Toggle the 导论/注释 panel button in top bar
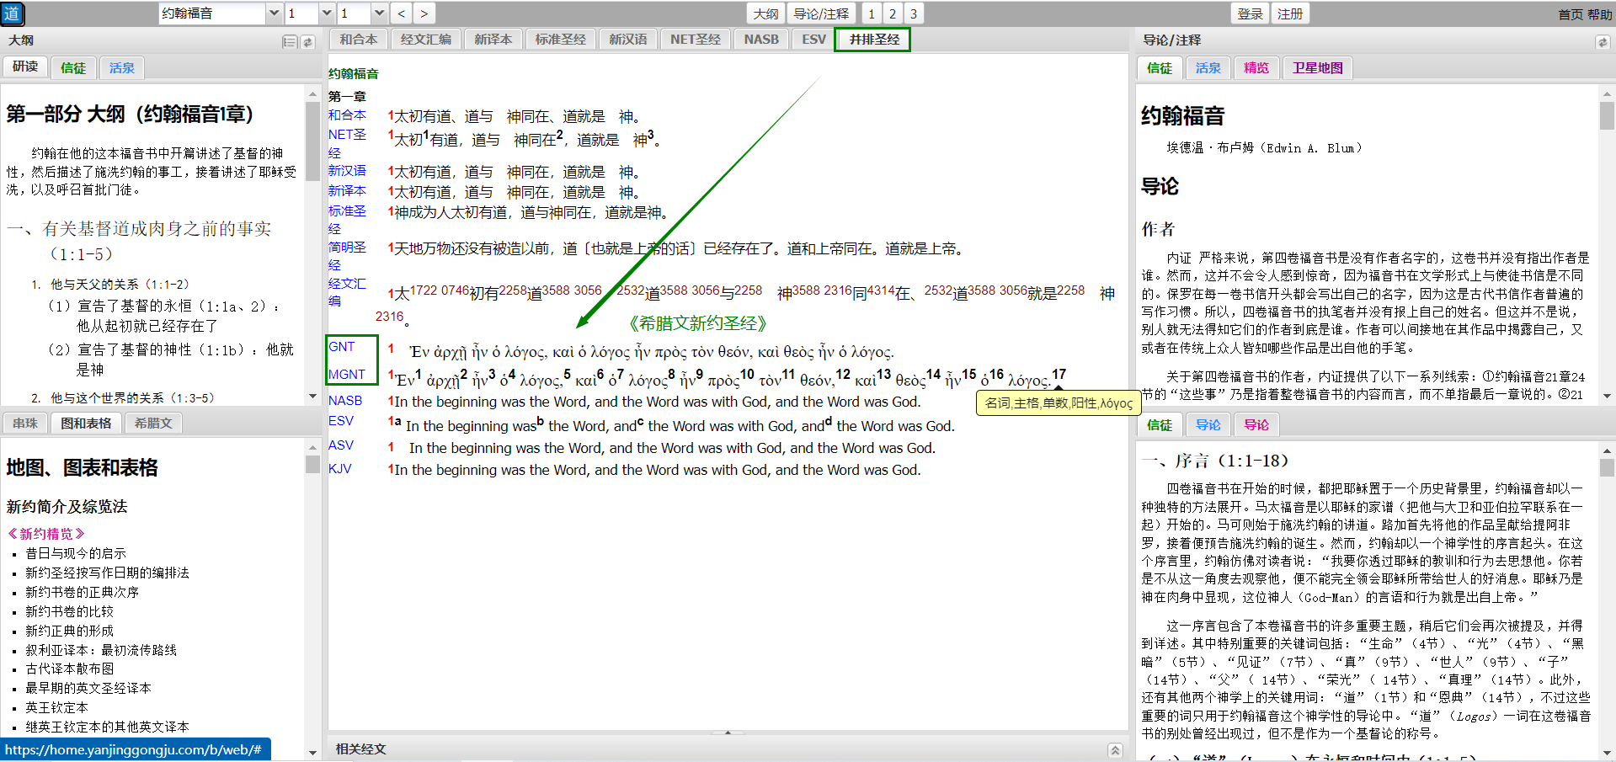This screenshot has width=1616, height=762. click(x=821, y=13)
